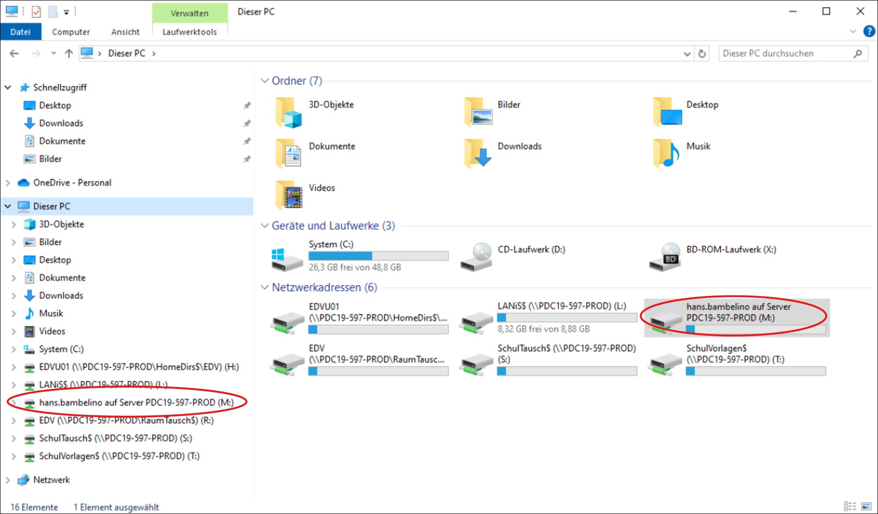
Task: Click the up-one-level arrow
Action: point(69,53)
